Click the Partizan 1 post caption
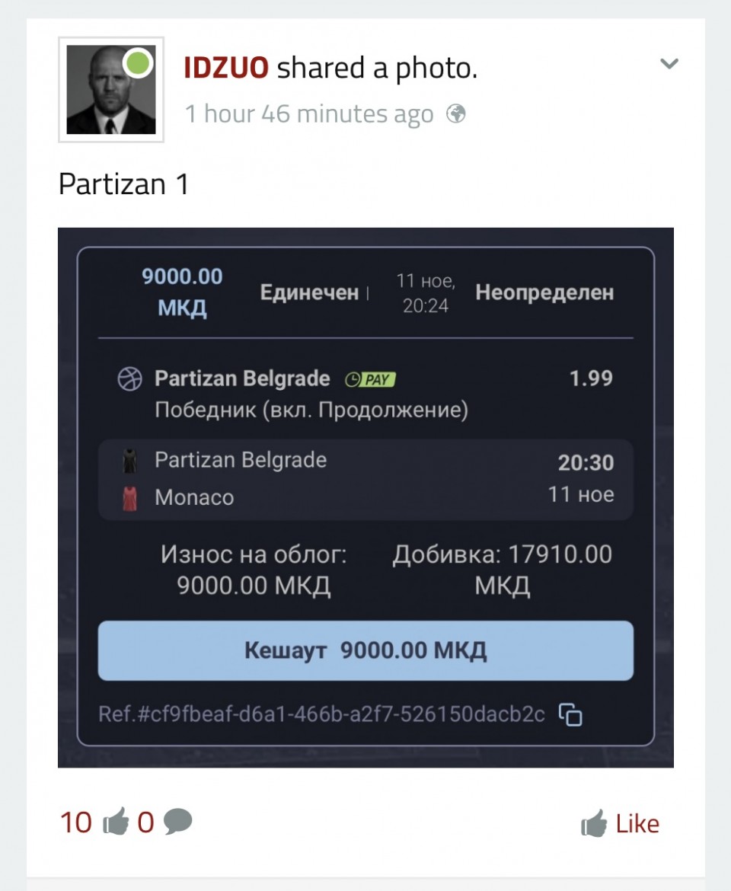The image size is (731, 891). click(x=123, y=184)
